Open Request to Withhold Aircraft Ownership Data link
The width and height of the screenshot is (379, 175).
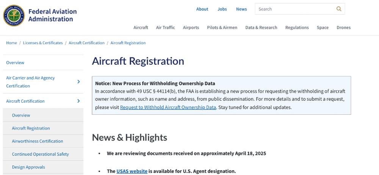[x=168, y=107]
